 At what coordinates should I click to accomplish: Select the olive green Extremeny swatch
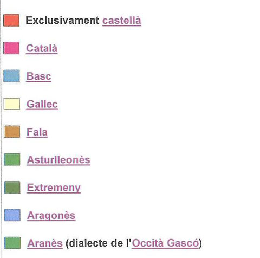click(x=12, y=188)
